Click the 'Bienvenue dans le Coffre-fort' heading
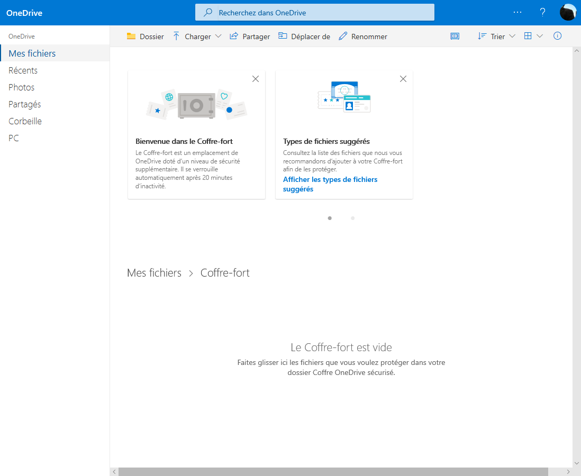Image resolution: width=581 pixels, height=476 pixels. [184, 141]
